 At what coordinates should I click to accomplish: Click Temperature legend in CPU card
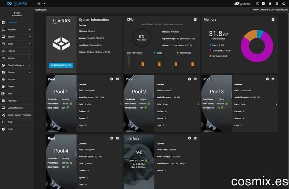pyautogui.click(x=184, y=53)
